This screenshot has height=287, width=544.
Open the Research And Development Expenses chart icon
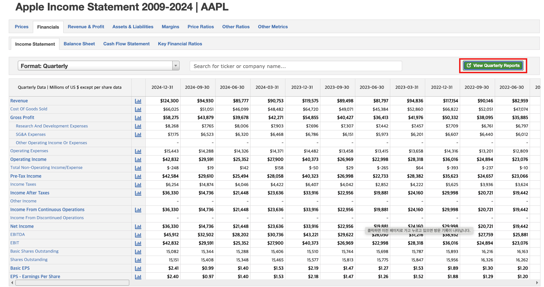(138, 126)
